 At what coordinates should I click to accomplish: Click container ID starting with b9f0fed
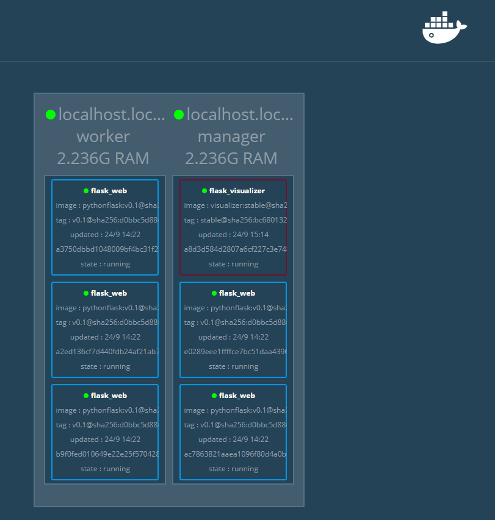[106, 454]
